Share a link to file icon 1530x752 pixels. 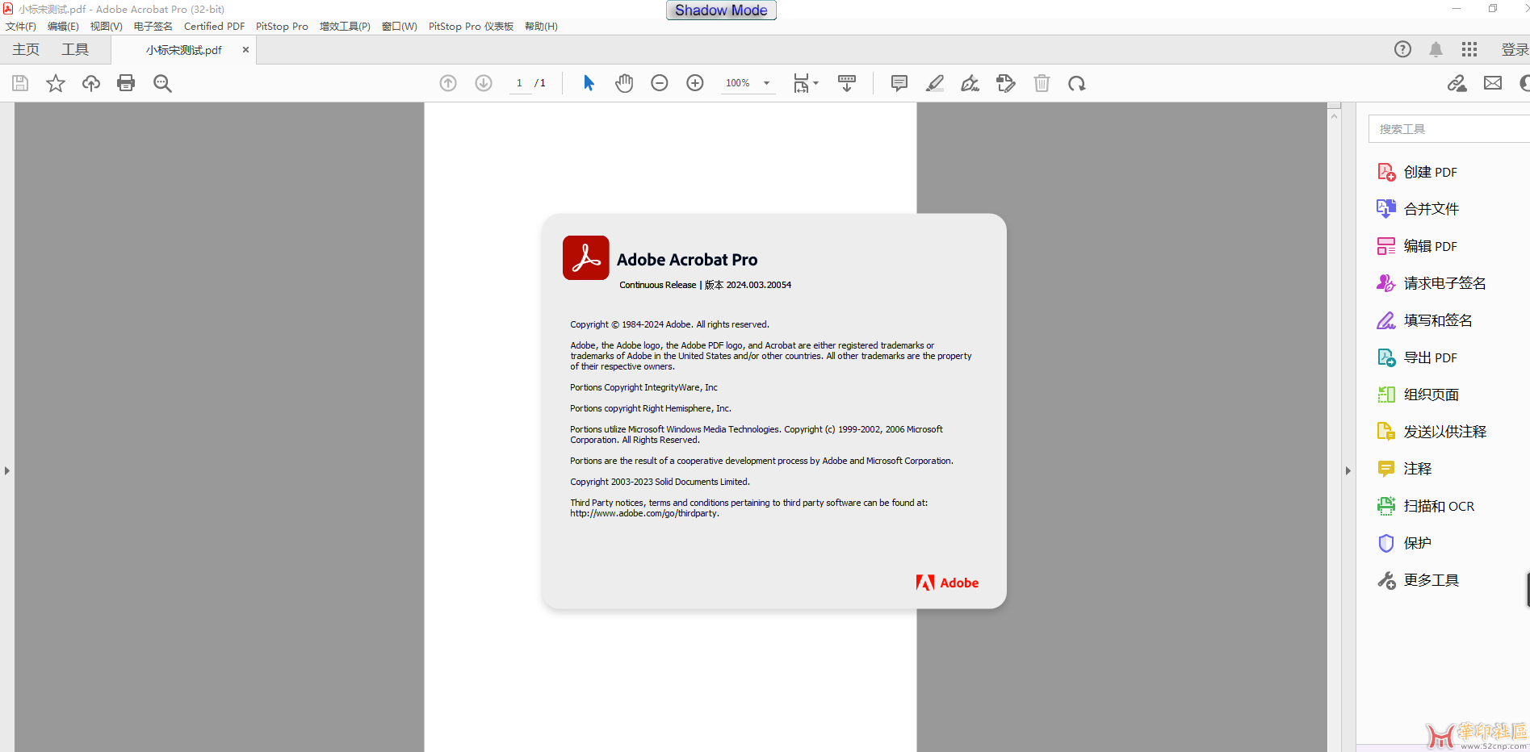(1457, 83)
